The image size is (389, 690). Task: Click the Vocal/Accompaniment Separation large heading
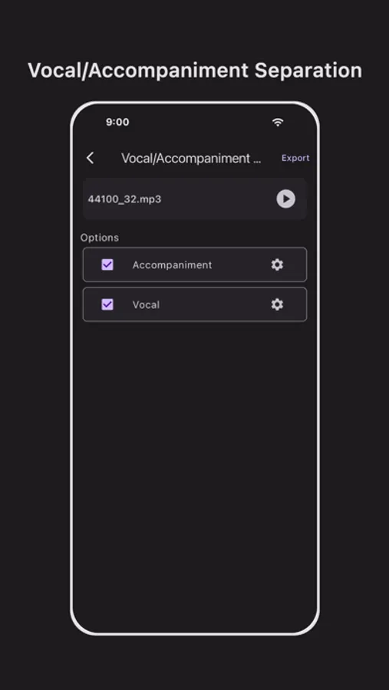pos(195,71)
